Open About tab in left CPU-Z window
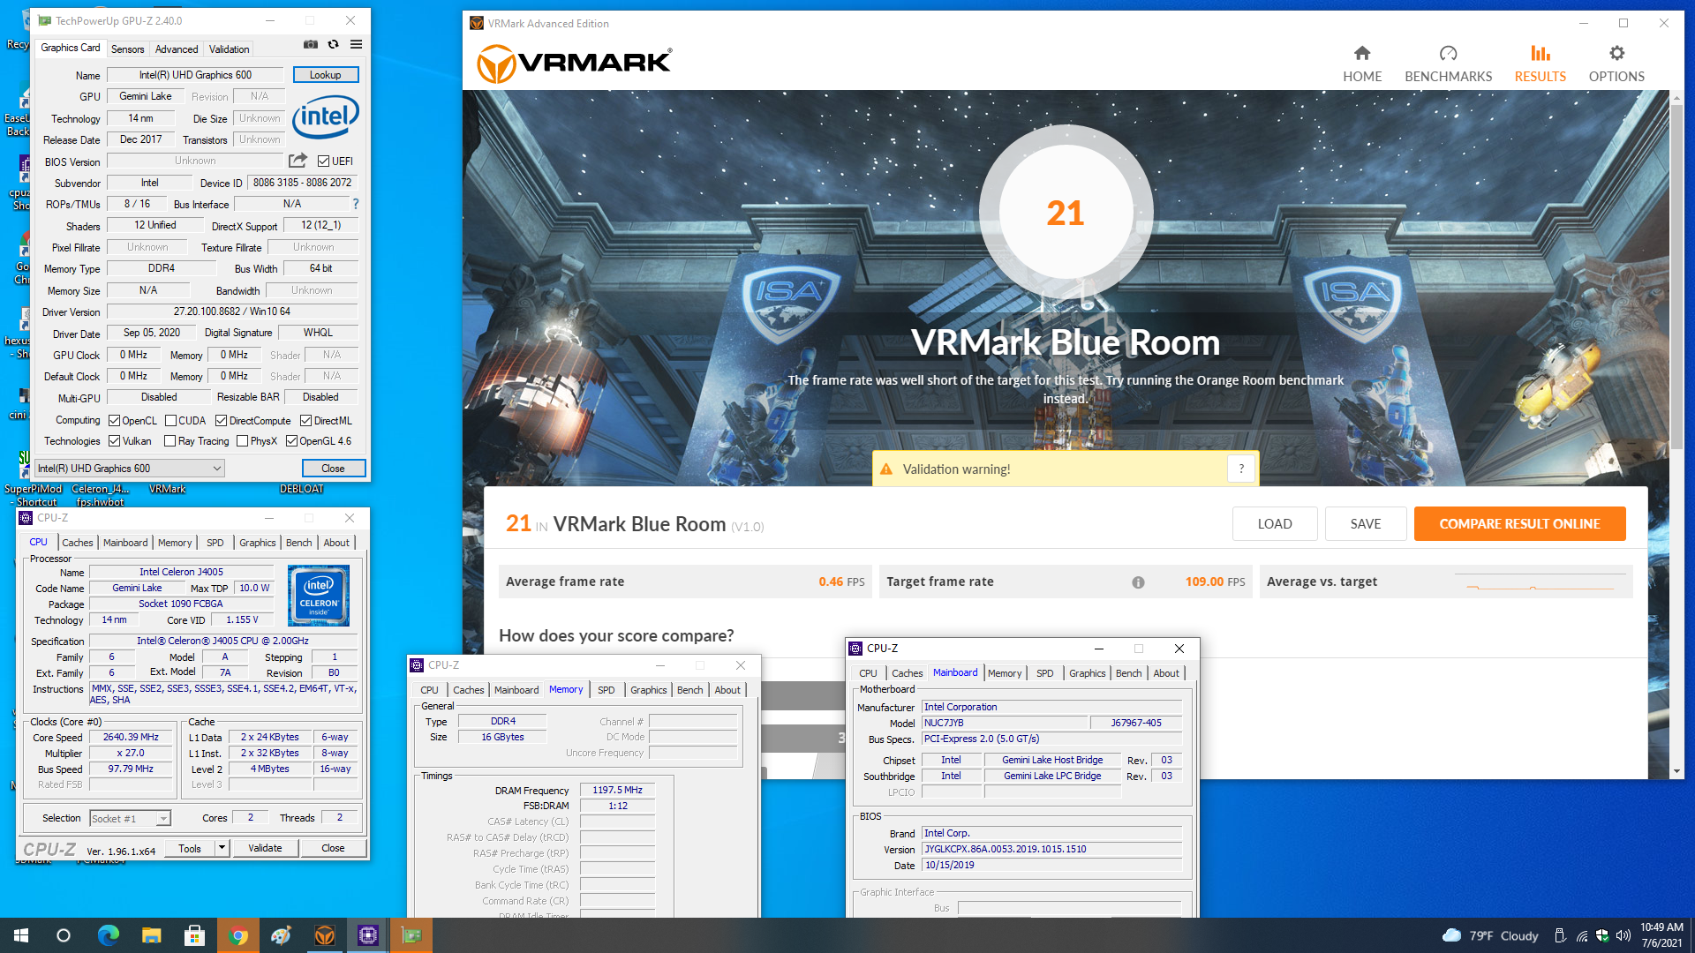Screen dimensions: 1695x953 336,543
